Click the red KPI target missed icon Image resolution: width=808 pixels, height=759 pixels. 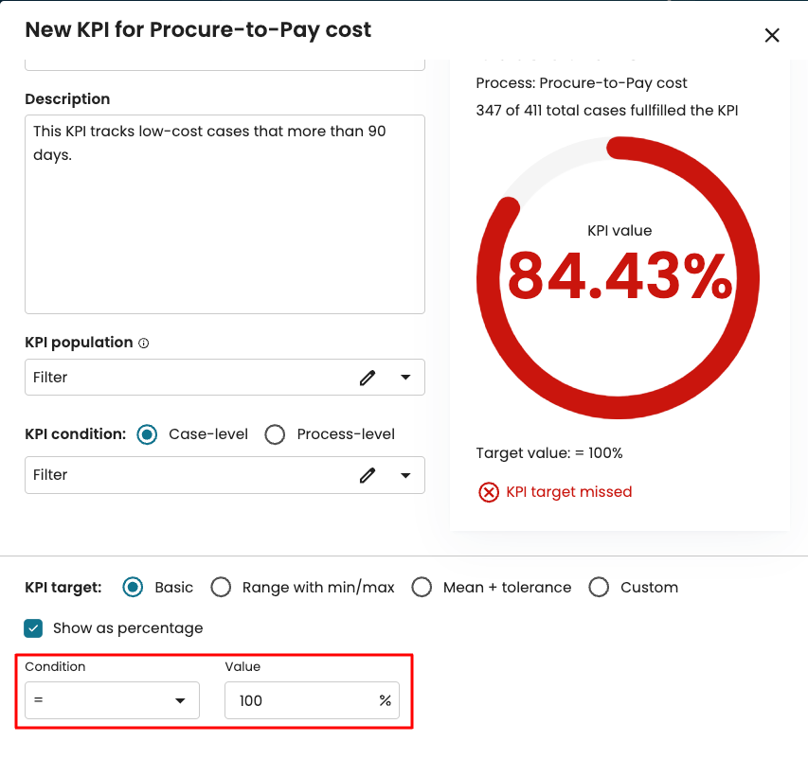pos(488,492)
